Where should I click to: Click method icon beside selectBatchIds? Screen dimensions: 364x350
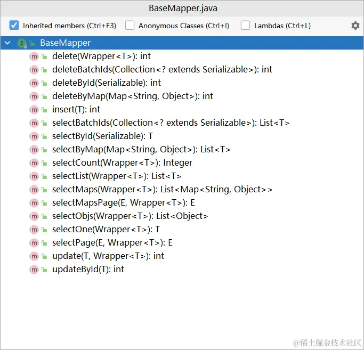tap(34, 123)
